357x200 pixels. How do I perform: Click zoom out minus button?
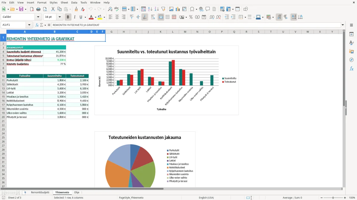pos(322,198)
